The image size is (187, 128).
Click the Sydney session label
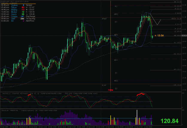[14, 5]
